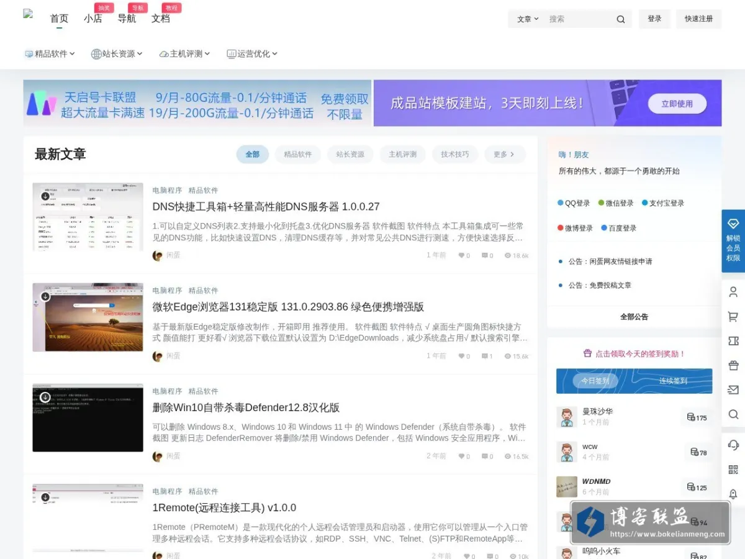The image size is (745, 559).
Task: Open the shopping cart icon in right sidebar
Action: click(x=733, y=317)
